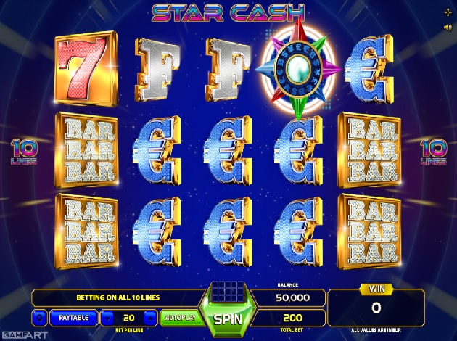Click the bet per line value 20

tap(129, 318)
